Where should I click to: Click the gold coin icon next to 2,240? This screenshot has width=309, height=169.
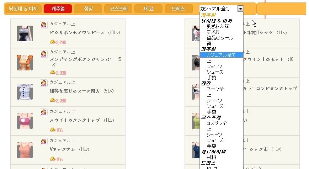pos(52,42)
